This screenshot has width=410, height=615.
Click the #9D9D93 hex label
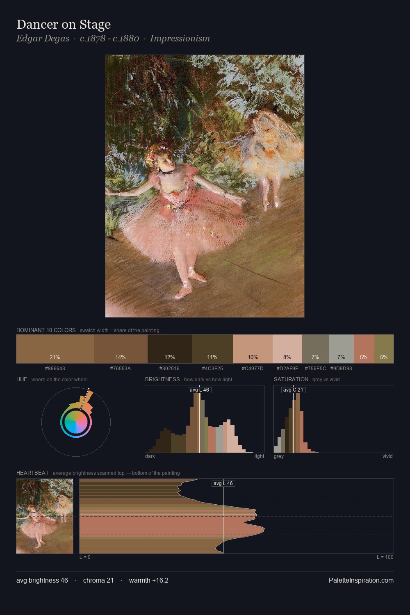pyautogui.click(x=341, y=369)
